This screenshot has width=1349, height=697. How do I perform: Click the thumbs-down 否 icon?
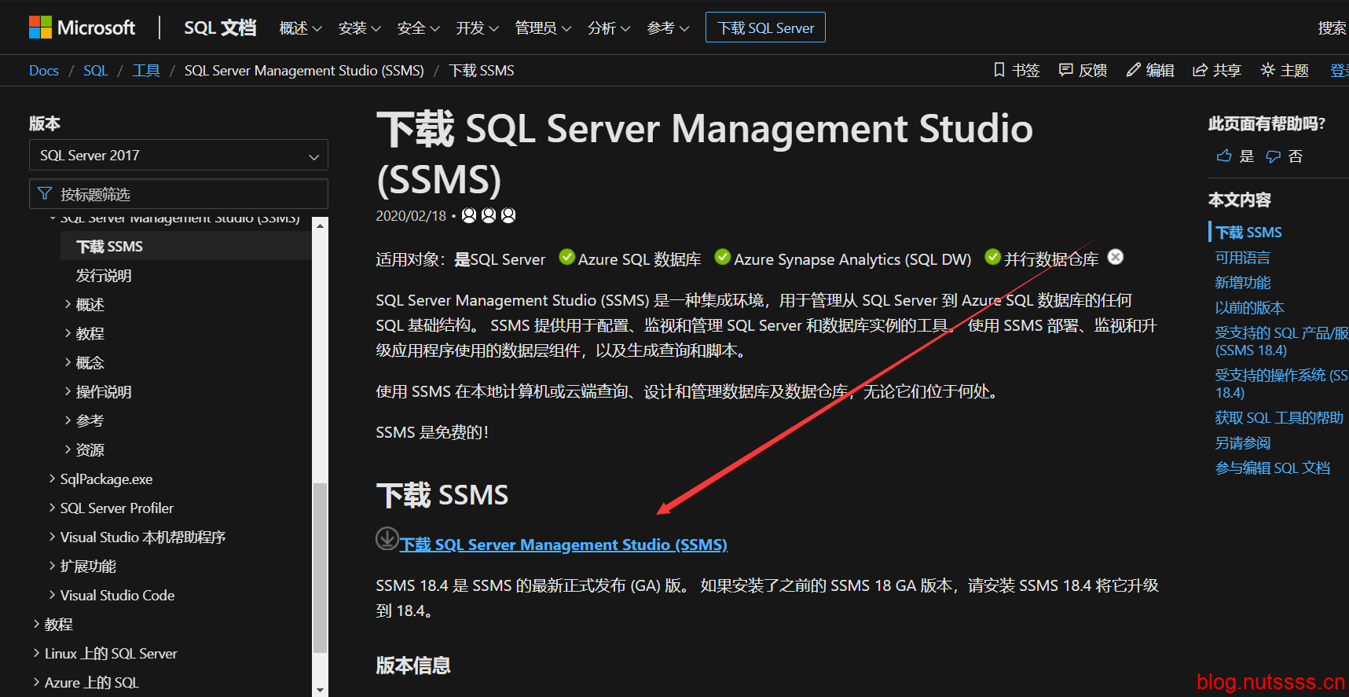pos(1274,156)
